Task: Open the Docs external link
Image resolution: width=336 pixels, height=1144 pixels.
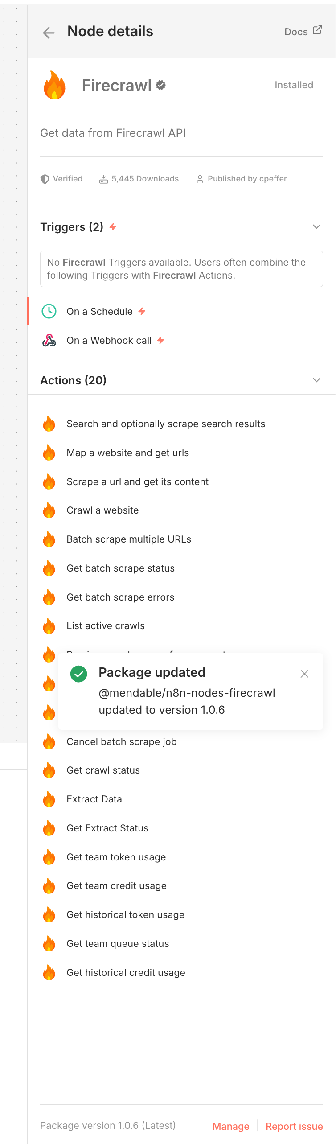Action: pos(303,31)
